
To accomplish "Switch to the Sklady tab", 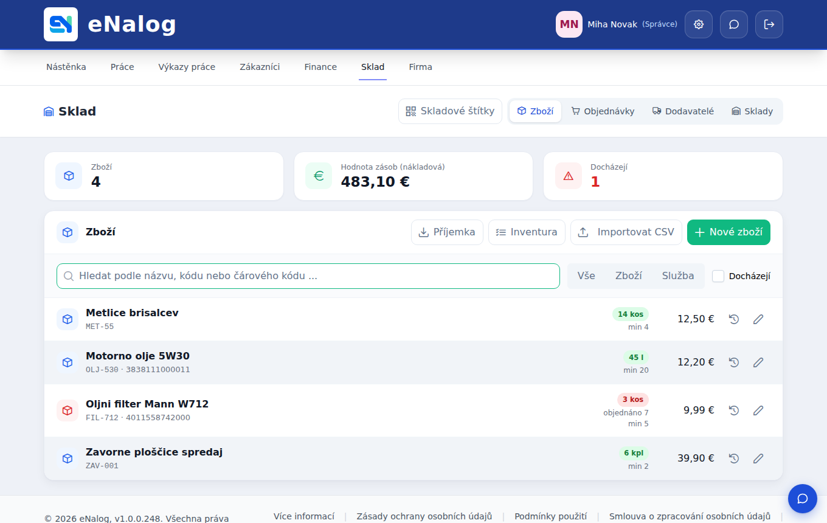I will (752, 111).
